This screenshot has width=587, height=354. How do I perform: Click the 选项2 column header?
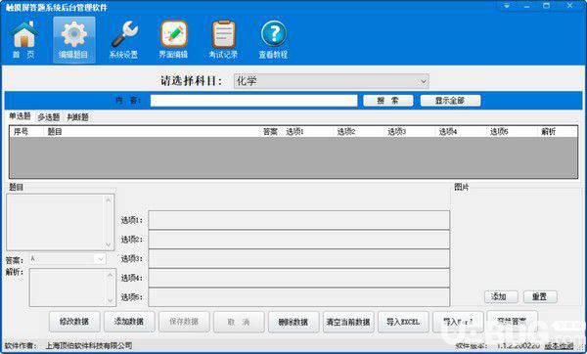click(346, 132)
